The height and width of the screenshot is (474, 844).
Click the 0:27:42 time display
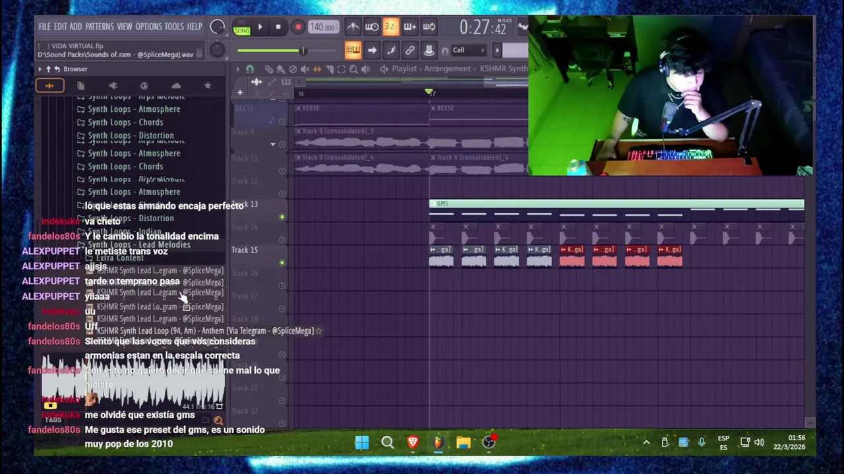[483, 28]
